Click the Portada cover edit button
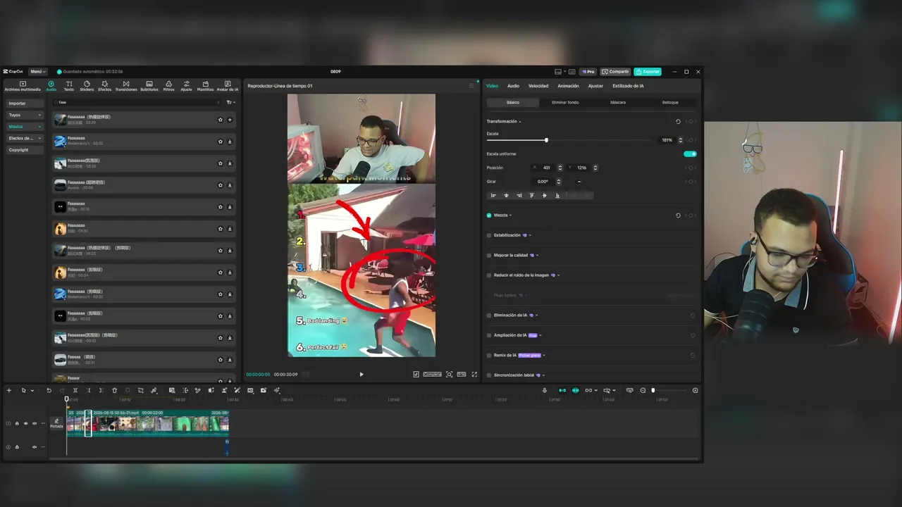This screenshot has width=902, height=507. 56,423
